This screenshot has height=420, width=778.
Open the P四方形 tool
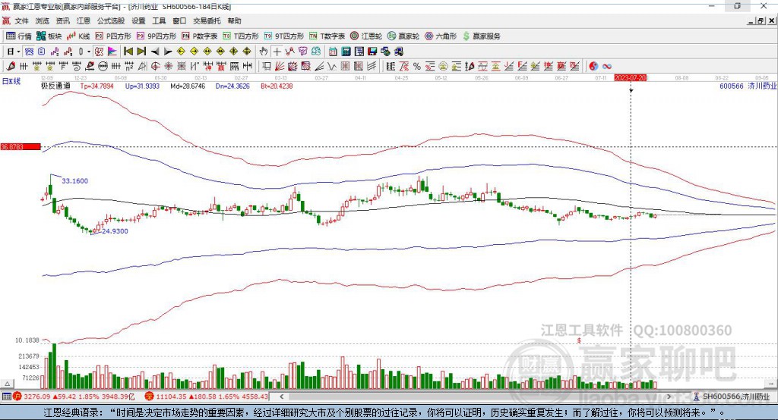pyautogui.click(x=113, y=36)
